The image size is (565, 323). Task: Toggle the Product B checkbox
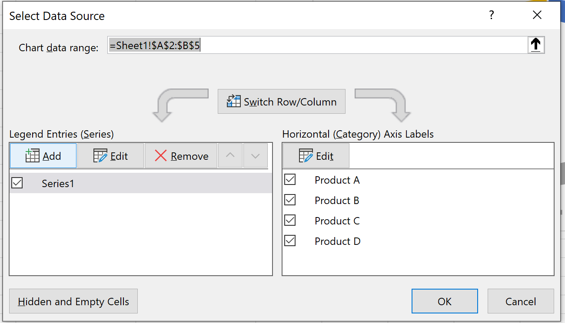click(290, 200)
